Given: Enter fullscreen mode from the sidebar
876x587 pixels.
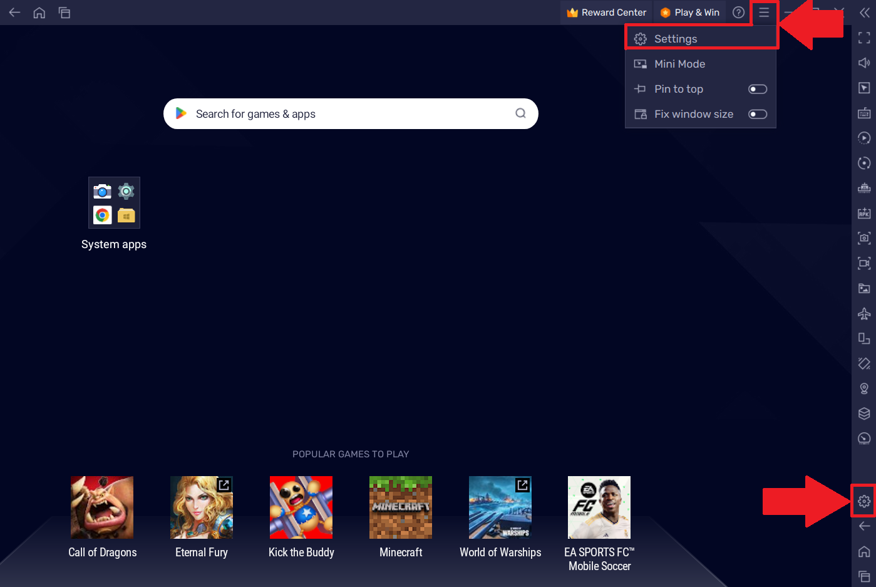Looking at the screenshot, I should 864,38.
